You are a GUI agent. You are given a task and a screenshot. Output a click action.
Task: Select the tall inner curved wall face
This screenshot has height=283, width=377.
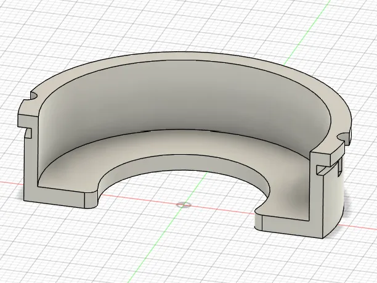pos(185,101)
